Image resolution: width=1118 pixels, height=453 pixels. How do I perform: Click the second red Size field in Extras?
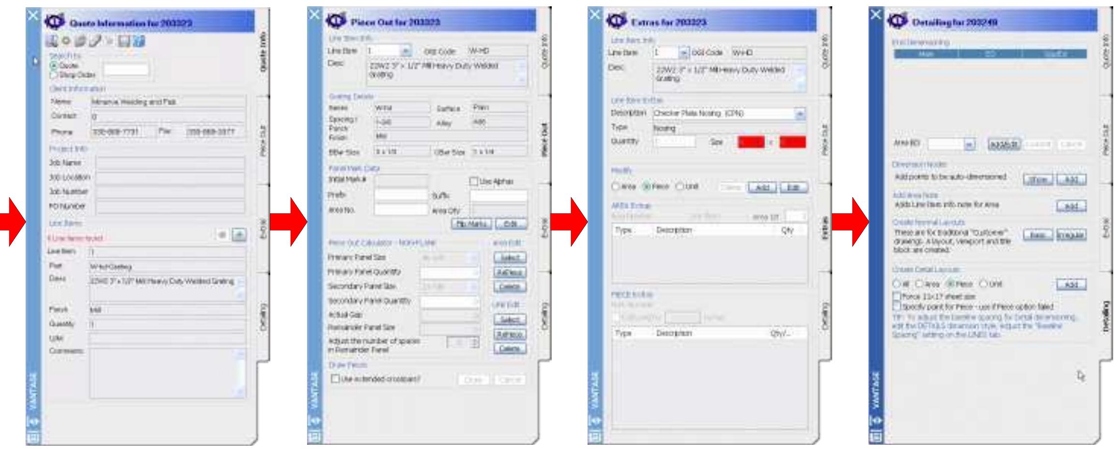(793, 142)
